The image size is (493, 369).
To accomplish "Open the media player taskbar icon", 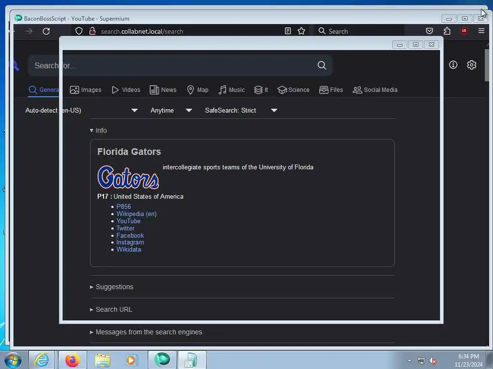I will [x=131, y=360].
